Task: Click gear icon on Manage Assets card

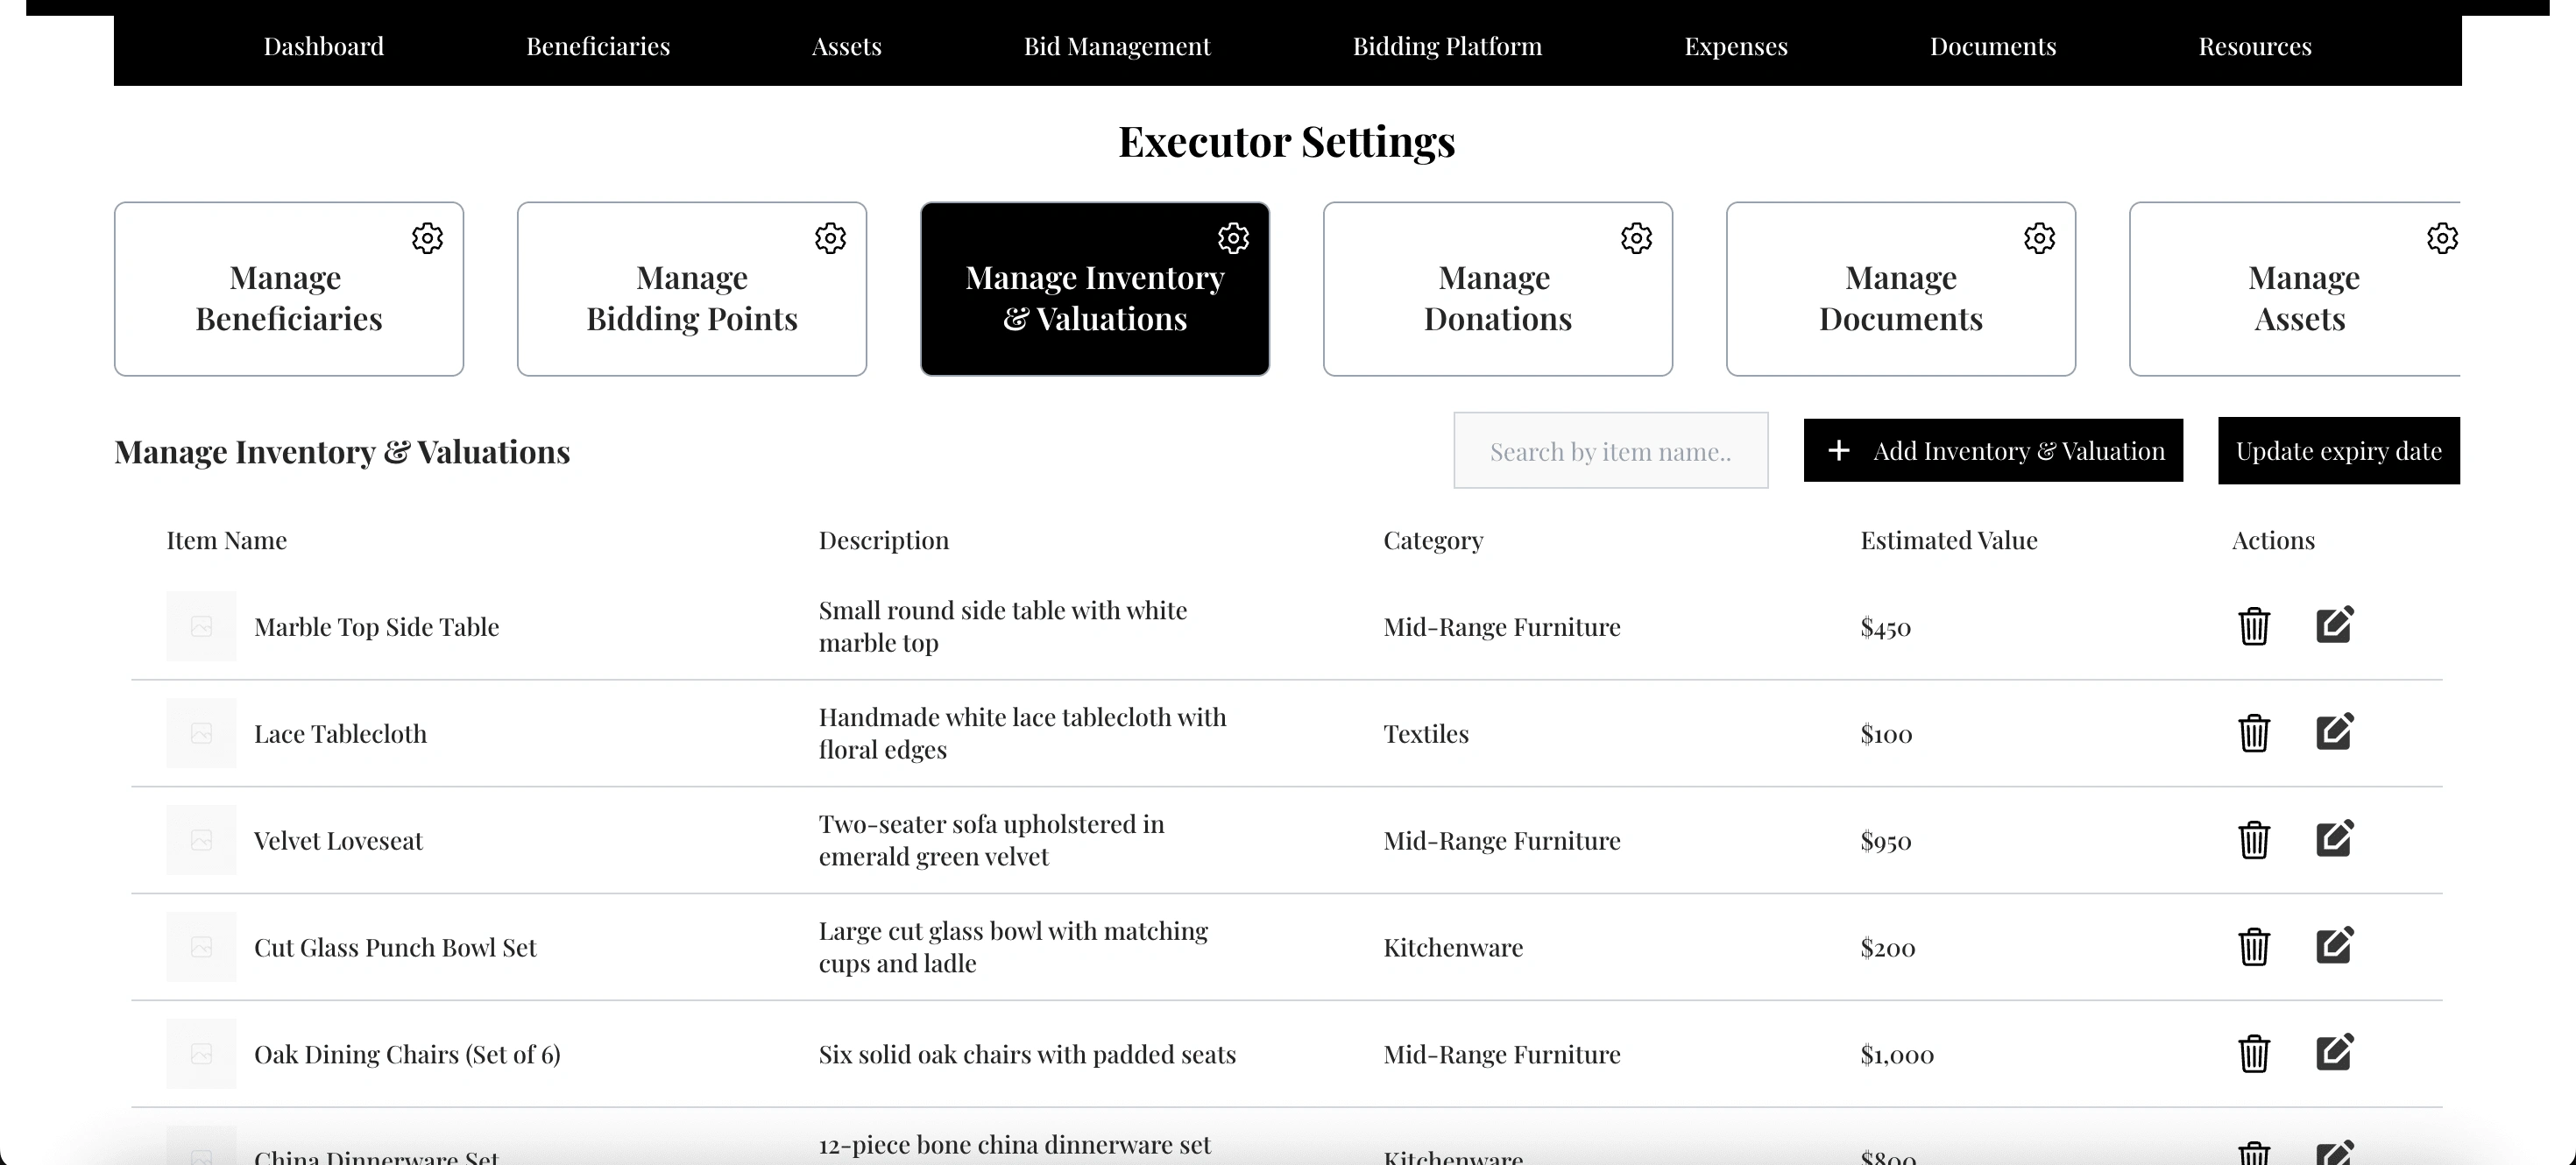Action: point(2442,238)
